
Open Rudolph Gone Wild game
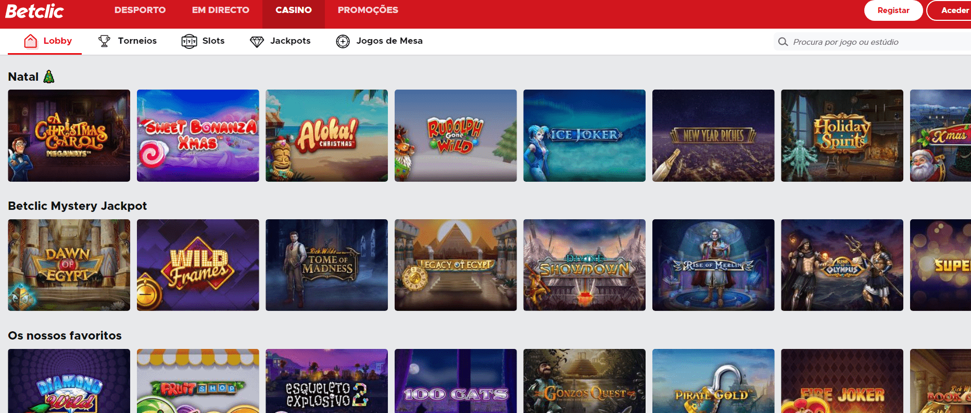[x=456, y=135]
